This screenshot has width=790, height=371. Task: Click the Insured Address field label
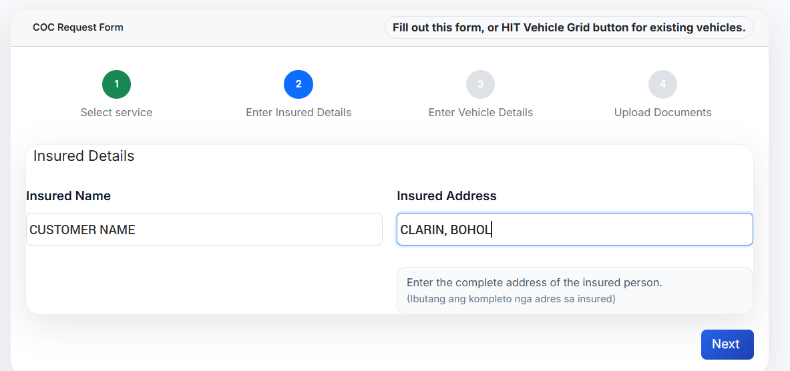click(447, 196)
